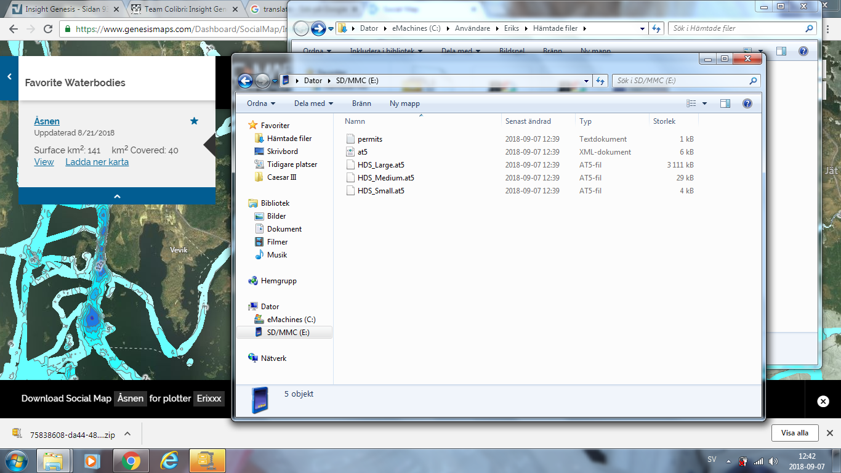Open help in the Hämtade filer window
The image size is (841, 473).
(803, 51)
